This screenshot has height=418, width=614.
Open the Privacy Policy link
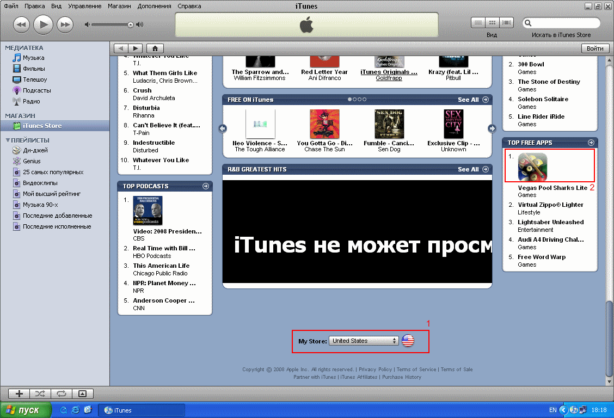coord(375,370)
